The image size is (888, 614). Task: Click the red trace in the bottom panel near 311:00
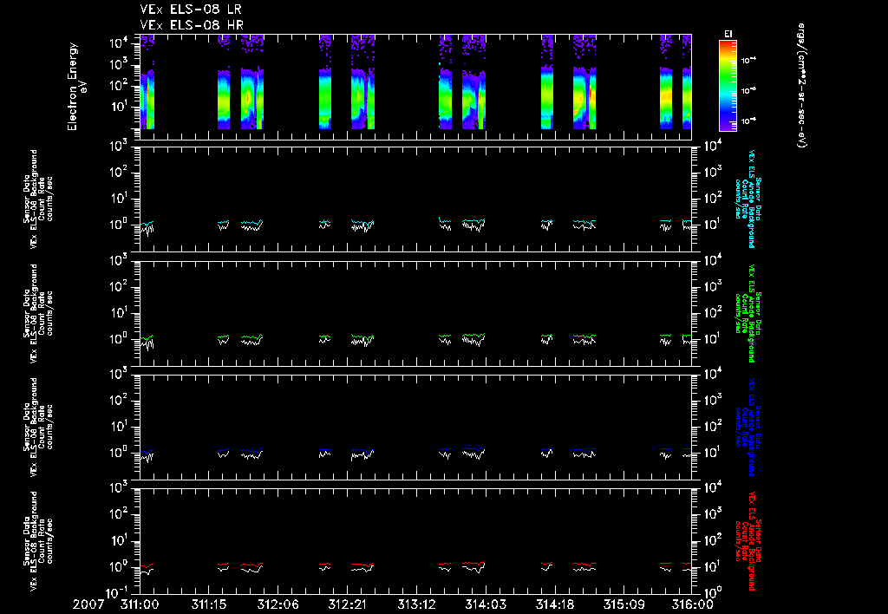[147, 565]
